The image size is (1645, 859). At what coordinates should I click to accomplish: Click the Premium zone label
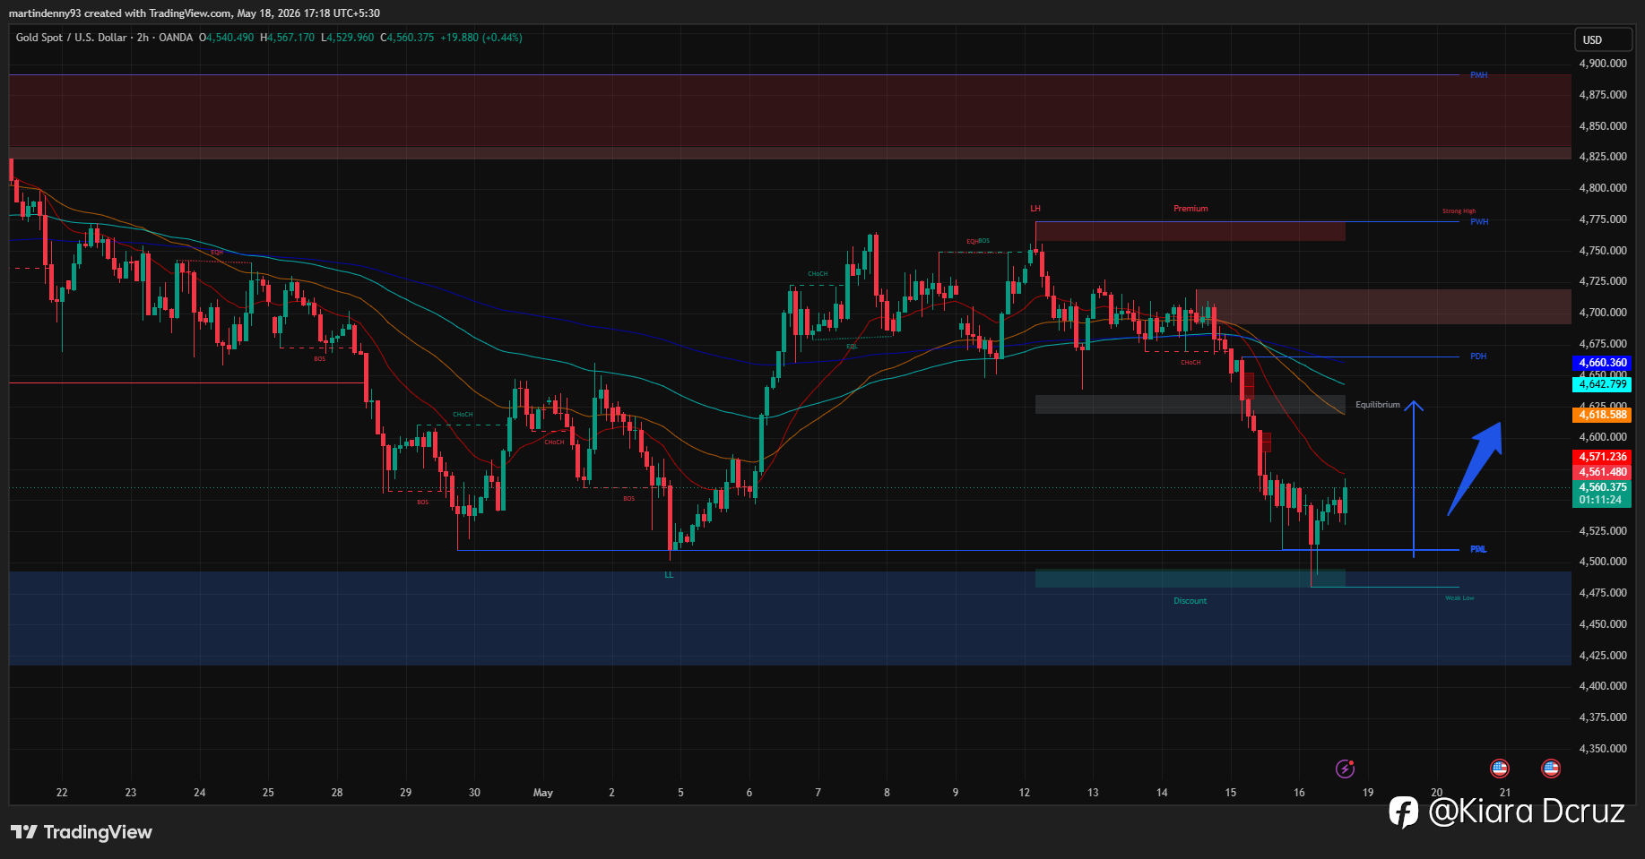(1190, 209)
